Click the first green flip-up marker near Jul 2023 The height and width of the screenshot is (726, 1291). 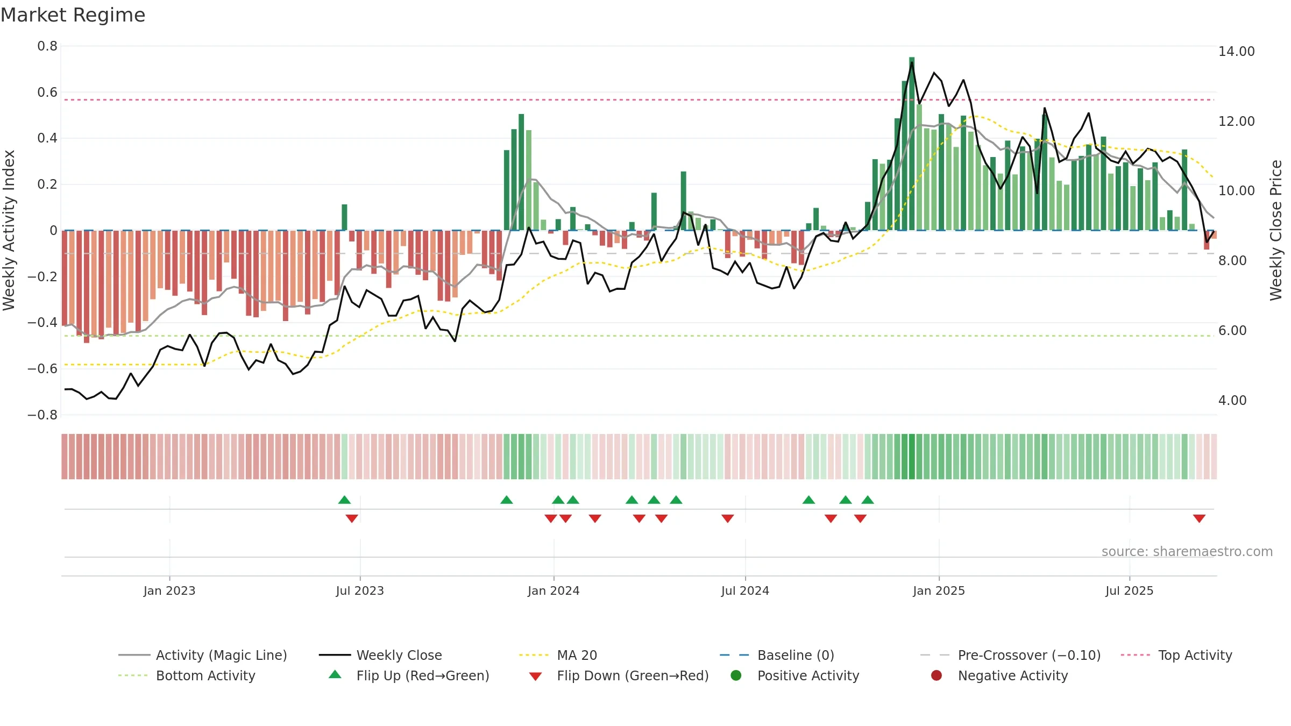(x=344, y=500)
